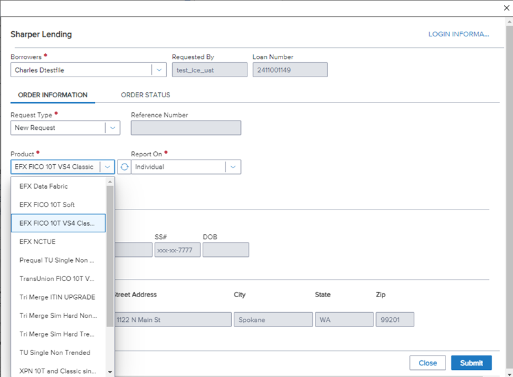513x377 pixels.
Task: Click the City field showing Spokane
Action: pos(273,319)
